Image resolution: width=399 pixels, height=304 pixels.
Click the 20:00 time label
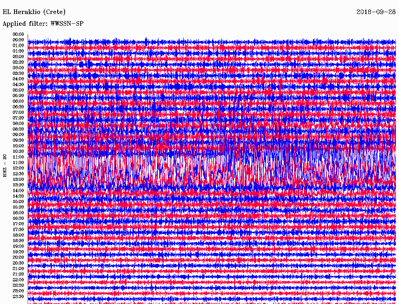(x=18, y=257)
